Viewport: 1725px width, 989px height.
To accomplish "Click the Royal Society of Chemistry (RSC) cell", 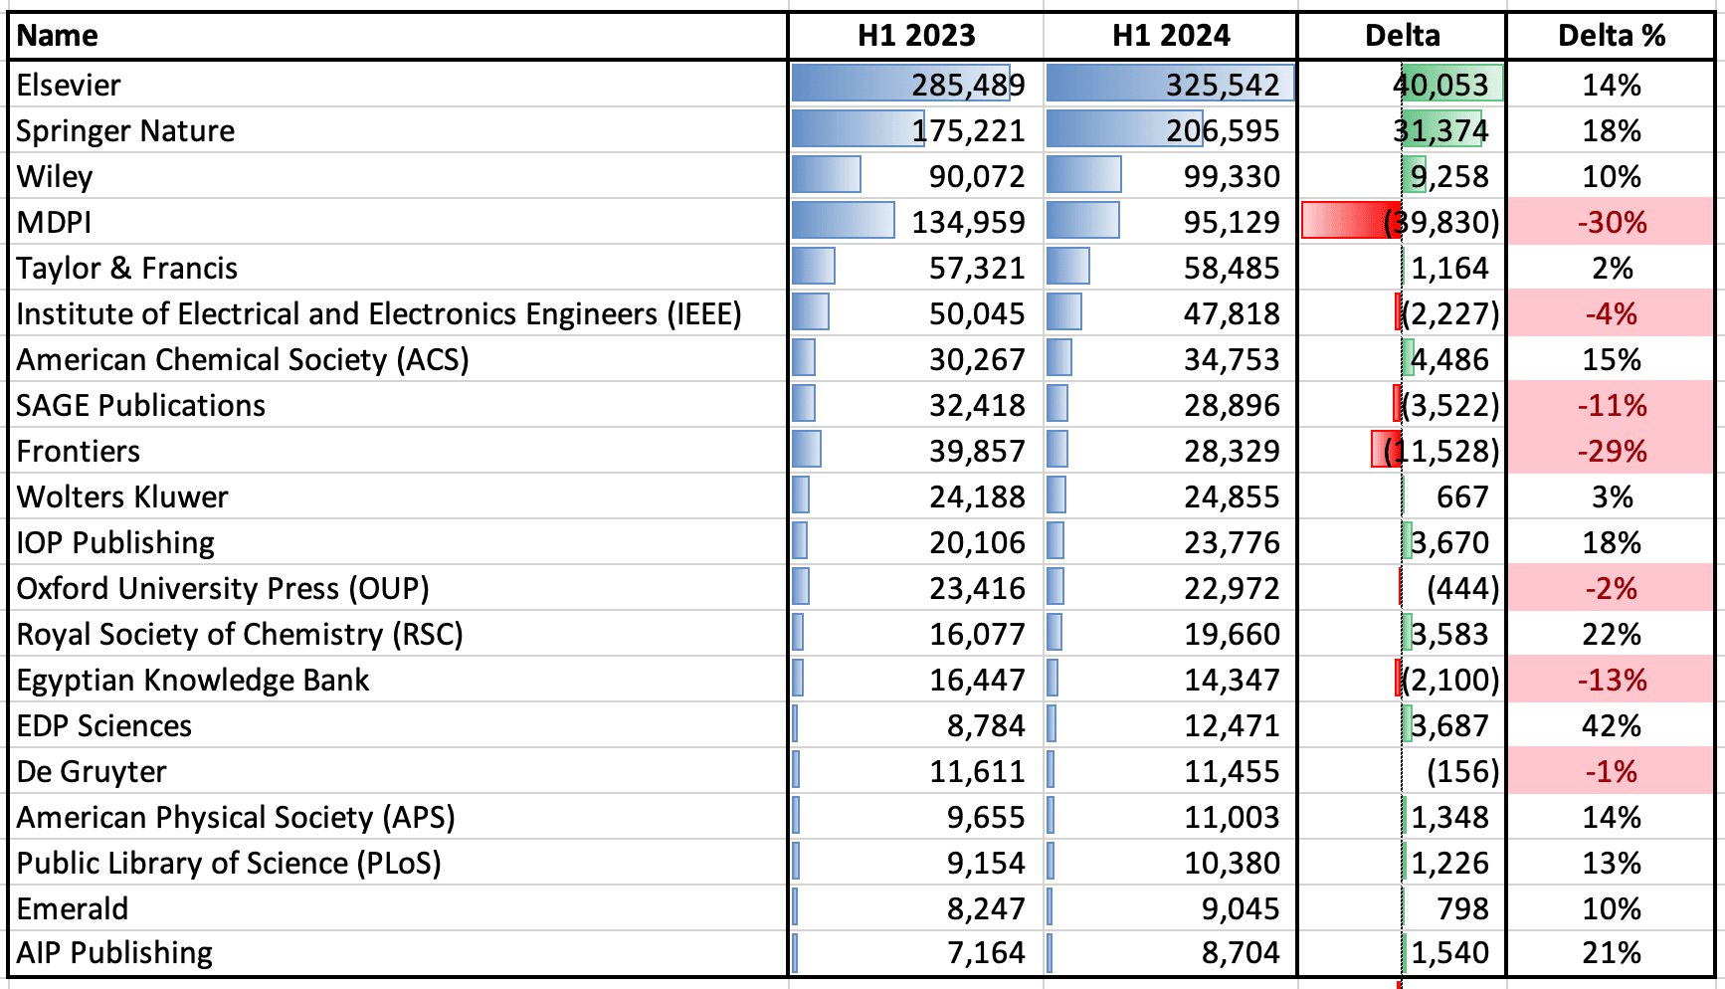I will click(398, 634).
